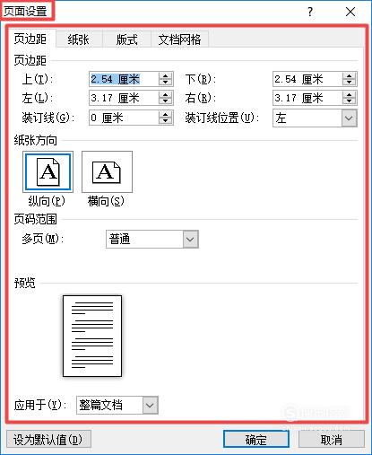
Task: Switch to the 纸张 tab
Action: [x=79, y=39]
